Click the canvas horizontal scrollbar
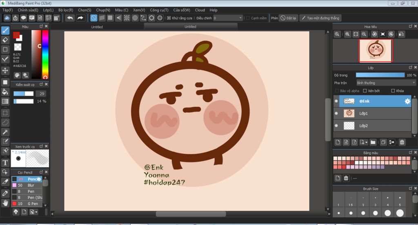Viewport: 418px width, 225px height. [191, 214]
